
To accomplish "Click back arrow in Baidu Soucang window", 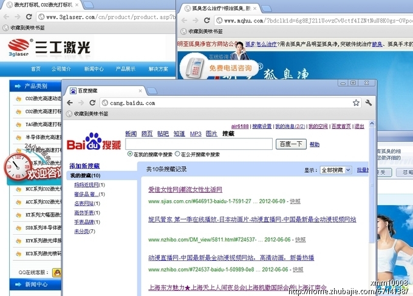I will tap(70, 103).
